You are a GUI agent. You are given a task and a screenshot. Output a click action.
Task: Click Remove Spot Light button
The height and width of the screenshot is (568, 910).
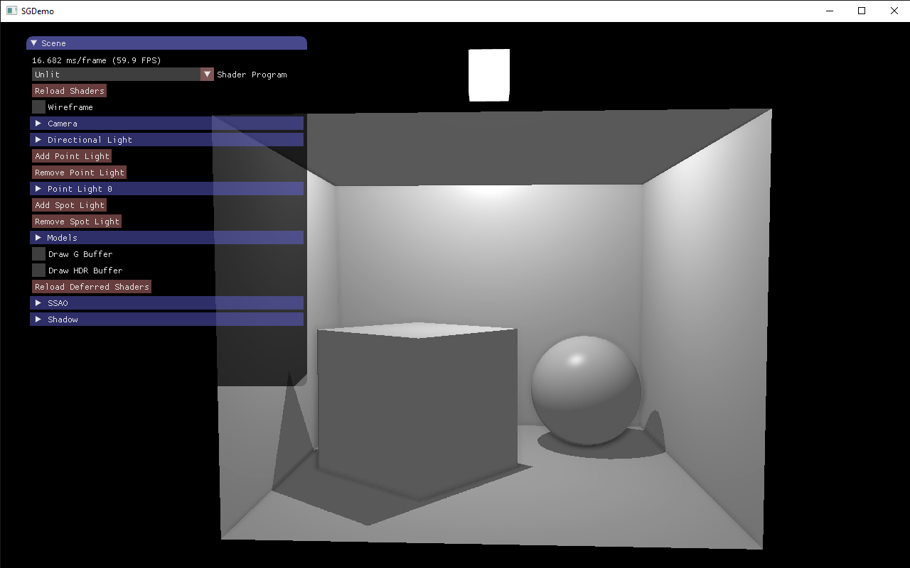pos(77,222)
